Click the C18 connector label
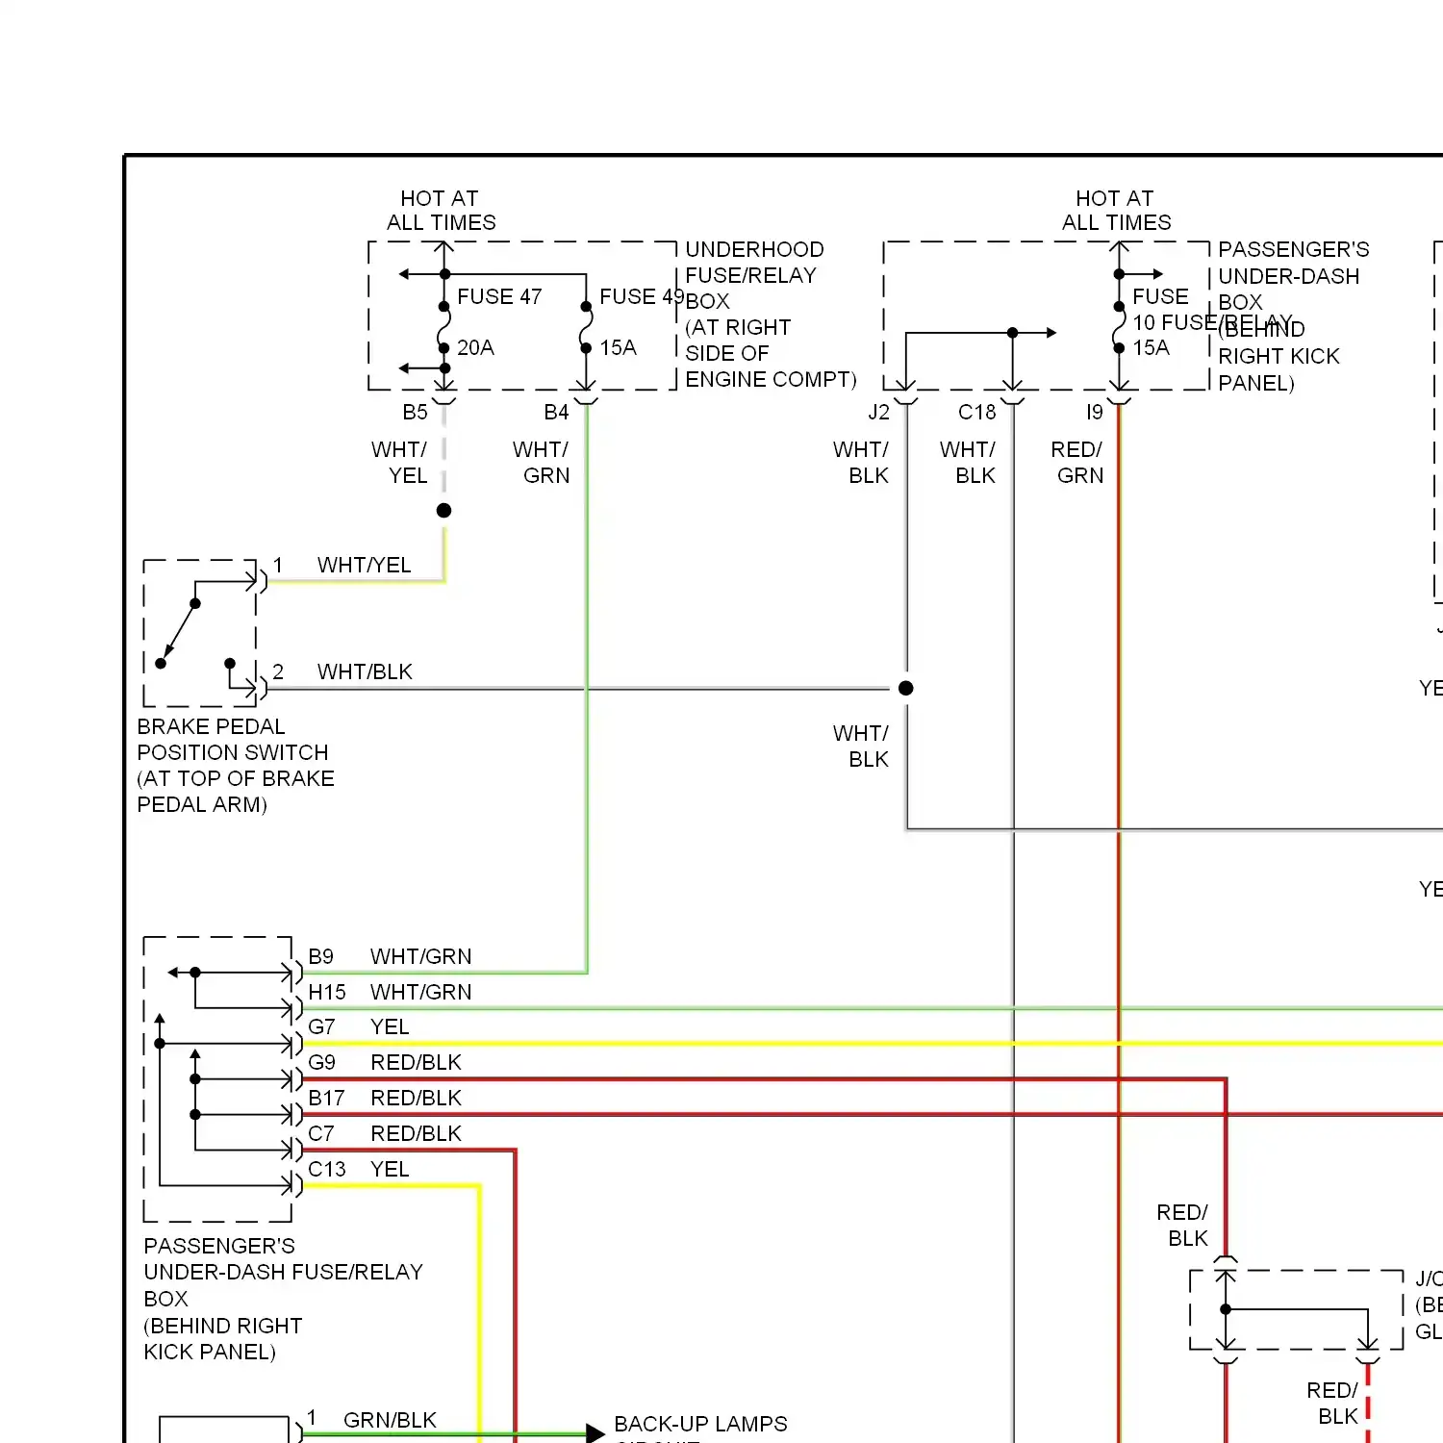This screenshot has height=1443, width=1443. pos(976,412)
